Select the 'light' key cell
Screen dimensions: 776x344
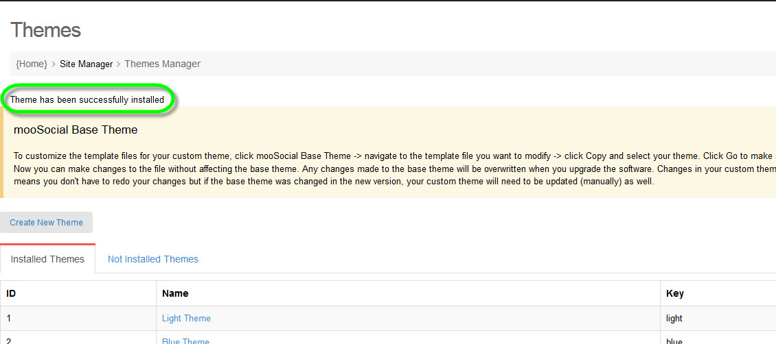pyautogui.click(x=676, y=318)
